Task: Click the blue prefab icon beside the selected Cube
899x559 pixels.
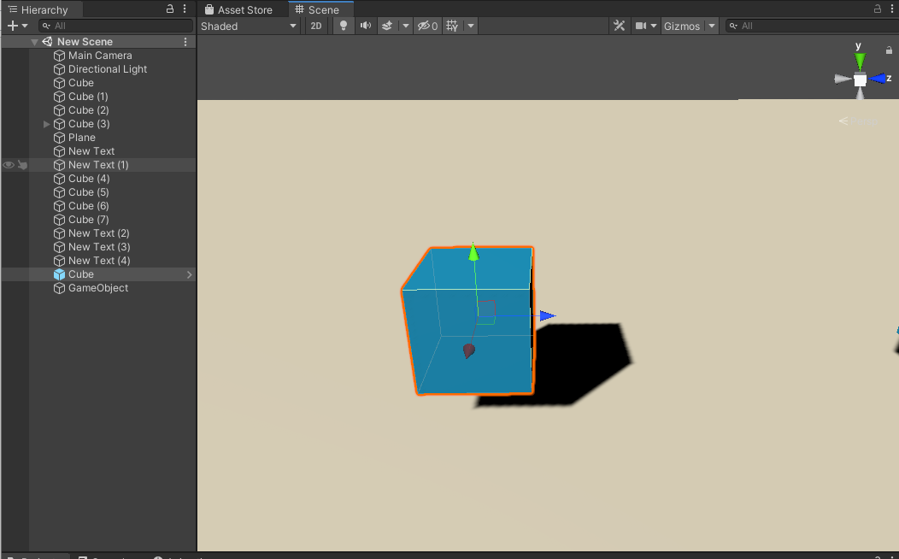Action: click(x=59, y=274)
